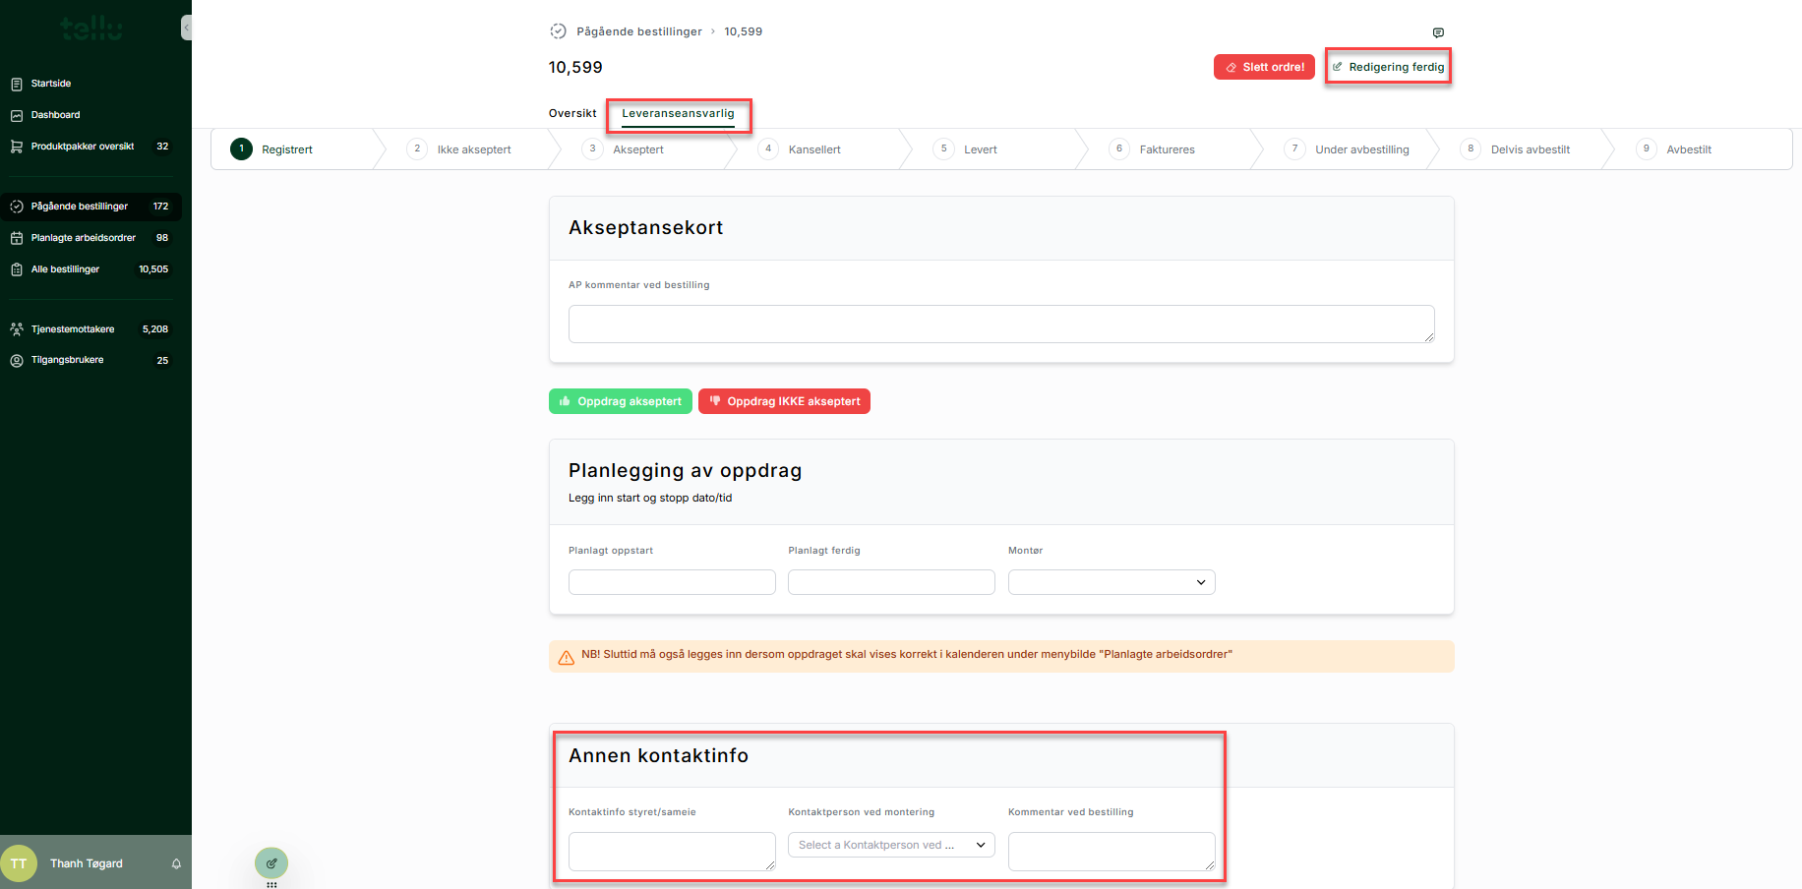Click the Oppdrag akseptert button

coord(621,401)
